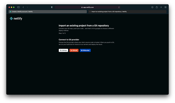Click the 'Step 1 of 3' text
Image resolution: width=175 pixels, height=103 pixels.
[62, 33]
